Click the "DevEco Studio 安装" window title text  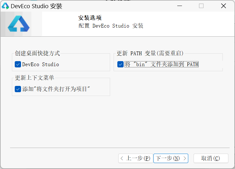pyautogui.click(x=36, y=6)
